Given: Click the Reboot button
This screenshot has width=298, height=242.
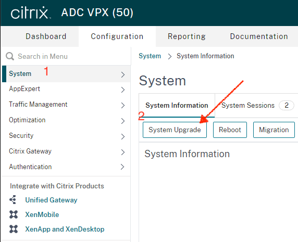Looking at the screenshot, I should coord(230,130).
